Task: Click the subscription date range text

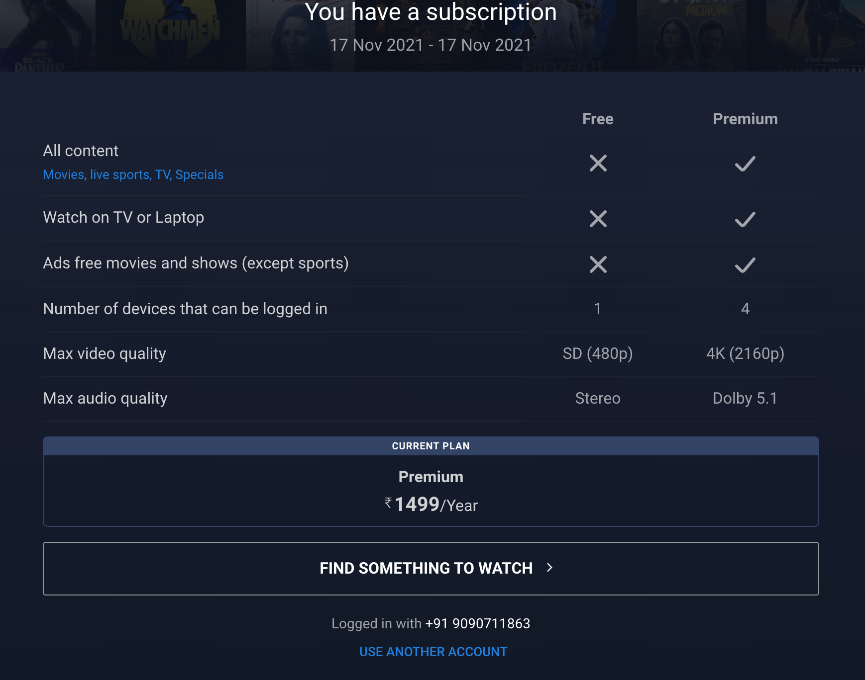Action: [x=431, y=45]
